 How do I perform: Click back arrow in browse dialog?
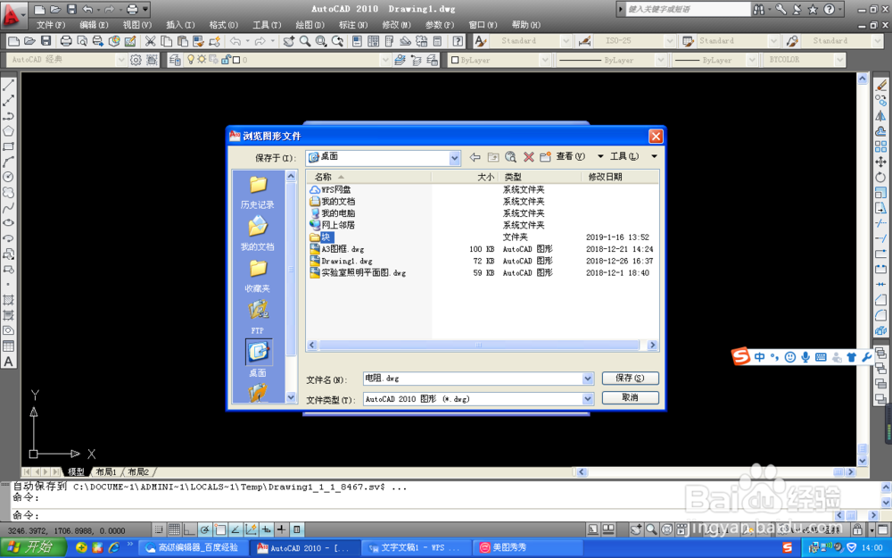(x=475, y=156)
